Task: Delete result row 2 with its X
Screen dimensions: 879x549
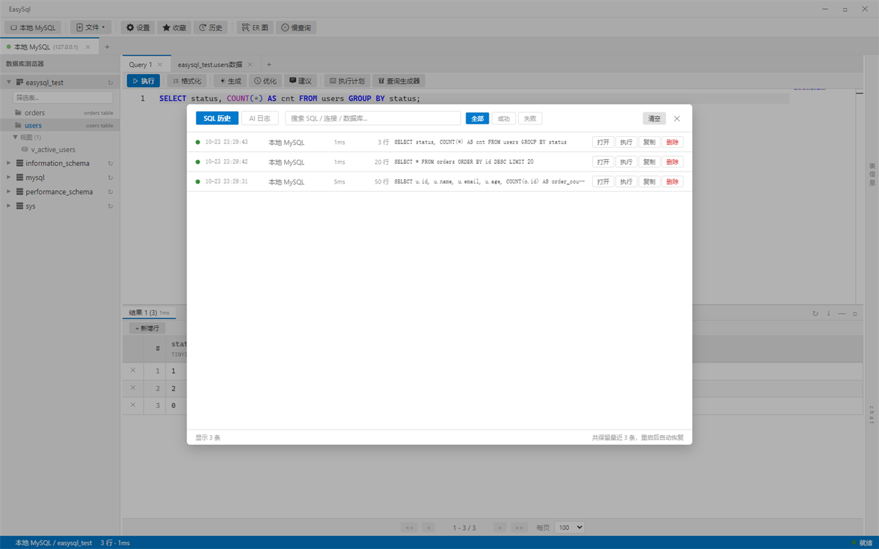Action: pyautogui.click(x=133, y=388)
